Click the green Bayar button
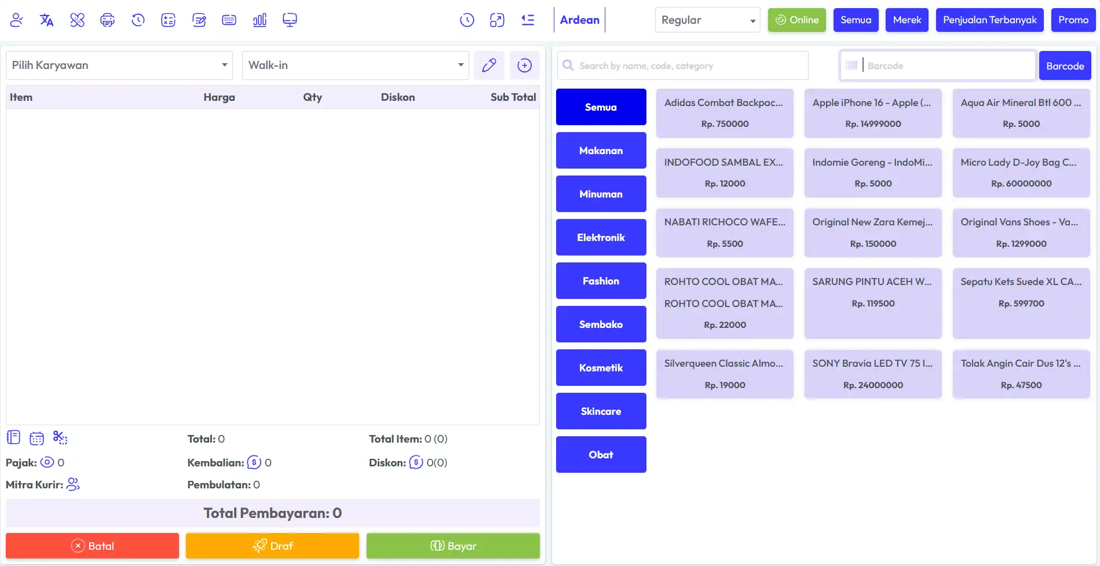 (x=453, y=546)
